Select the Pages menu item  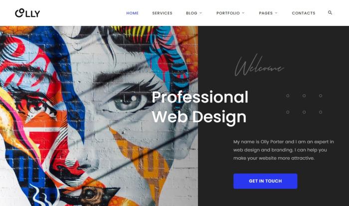(x=266, y=13)
